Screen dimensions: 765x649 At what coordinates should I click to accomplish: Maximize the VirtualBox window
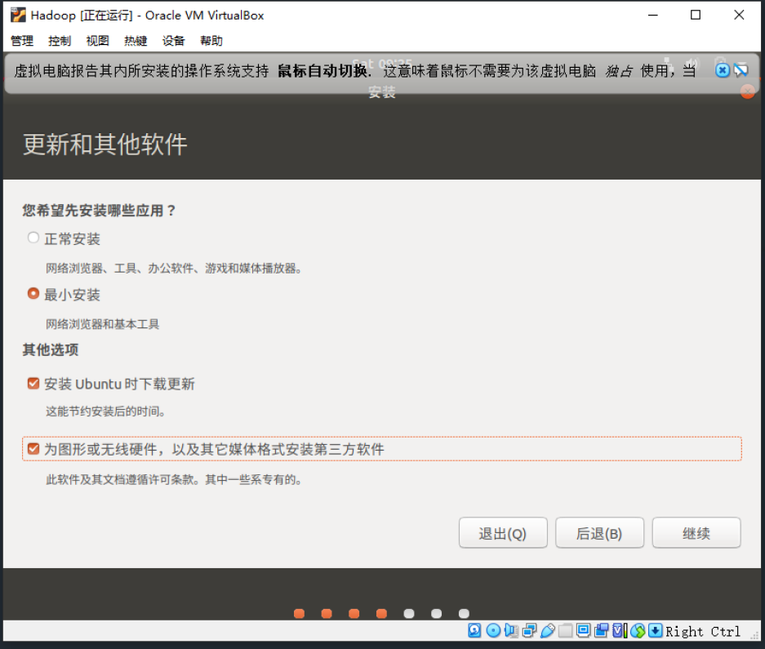point(696,16)
